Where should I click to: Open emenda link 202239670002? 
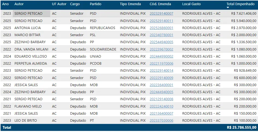point(161,49)
